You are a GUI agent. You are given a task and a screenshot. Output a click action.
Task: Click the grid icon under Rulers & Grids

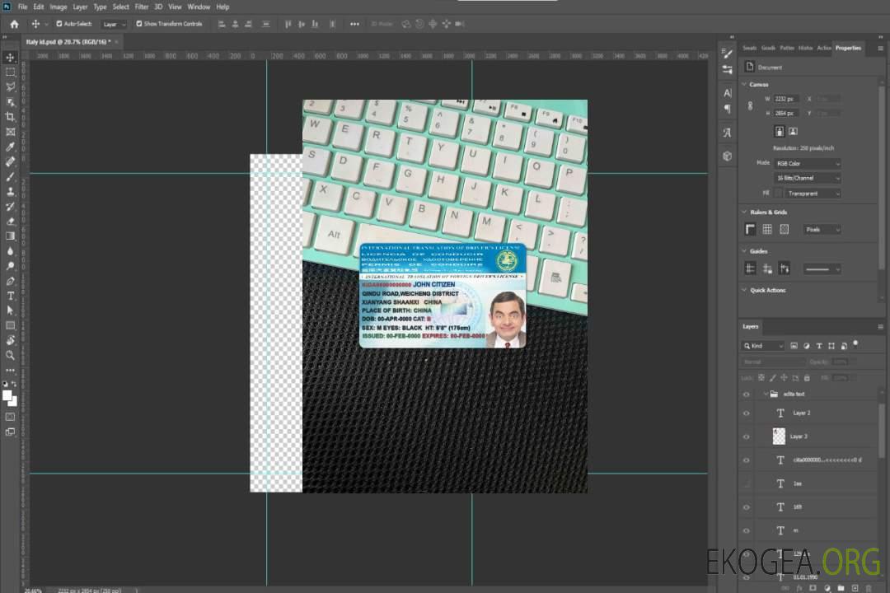[x=766, y=230]
